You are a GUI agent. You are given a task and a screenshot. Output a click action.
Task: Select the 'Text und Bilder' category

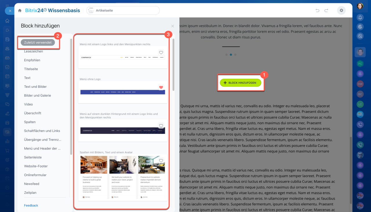35,87
